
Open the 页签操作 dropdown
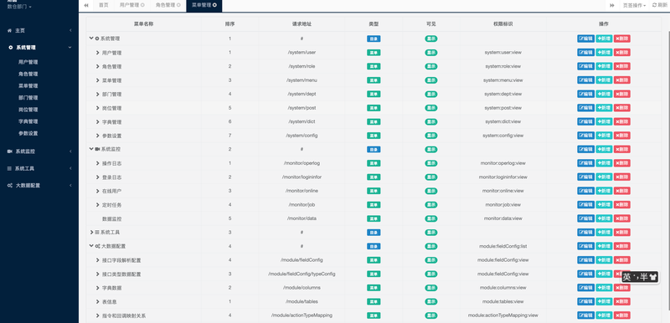634,6
